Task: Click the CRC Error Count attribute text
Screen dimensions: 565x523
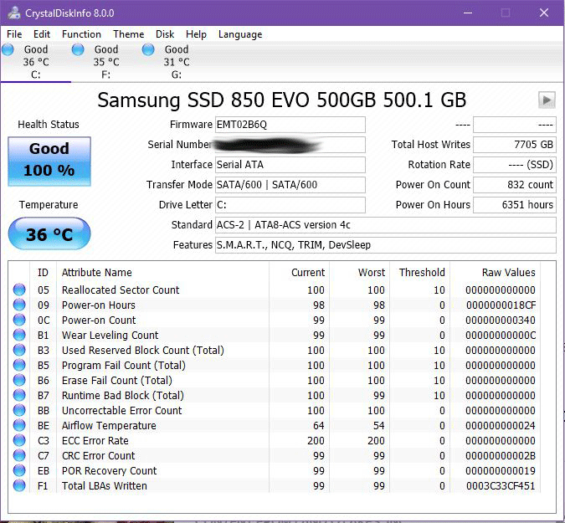Action: pos(99,456)
